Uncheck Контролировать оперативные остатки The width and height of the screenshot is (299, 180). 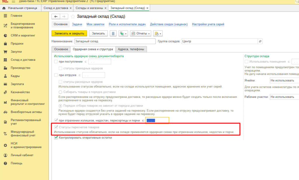point(56,137)
